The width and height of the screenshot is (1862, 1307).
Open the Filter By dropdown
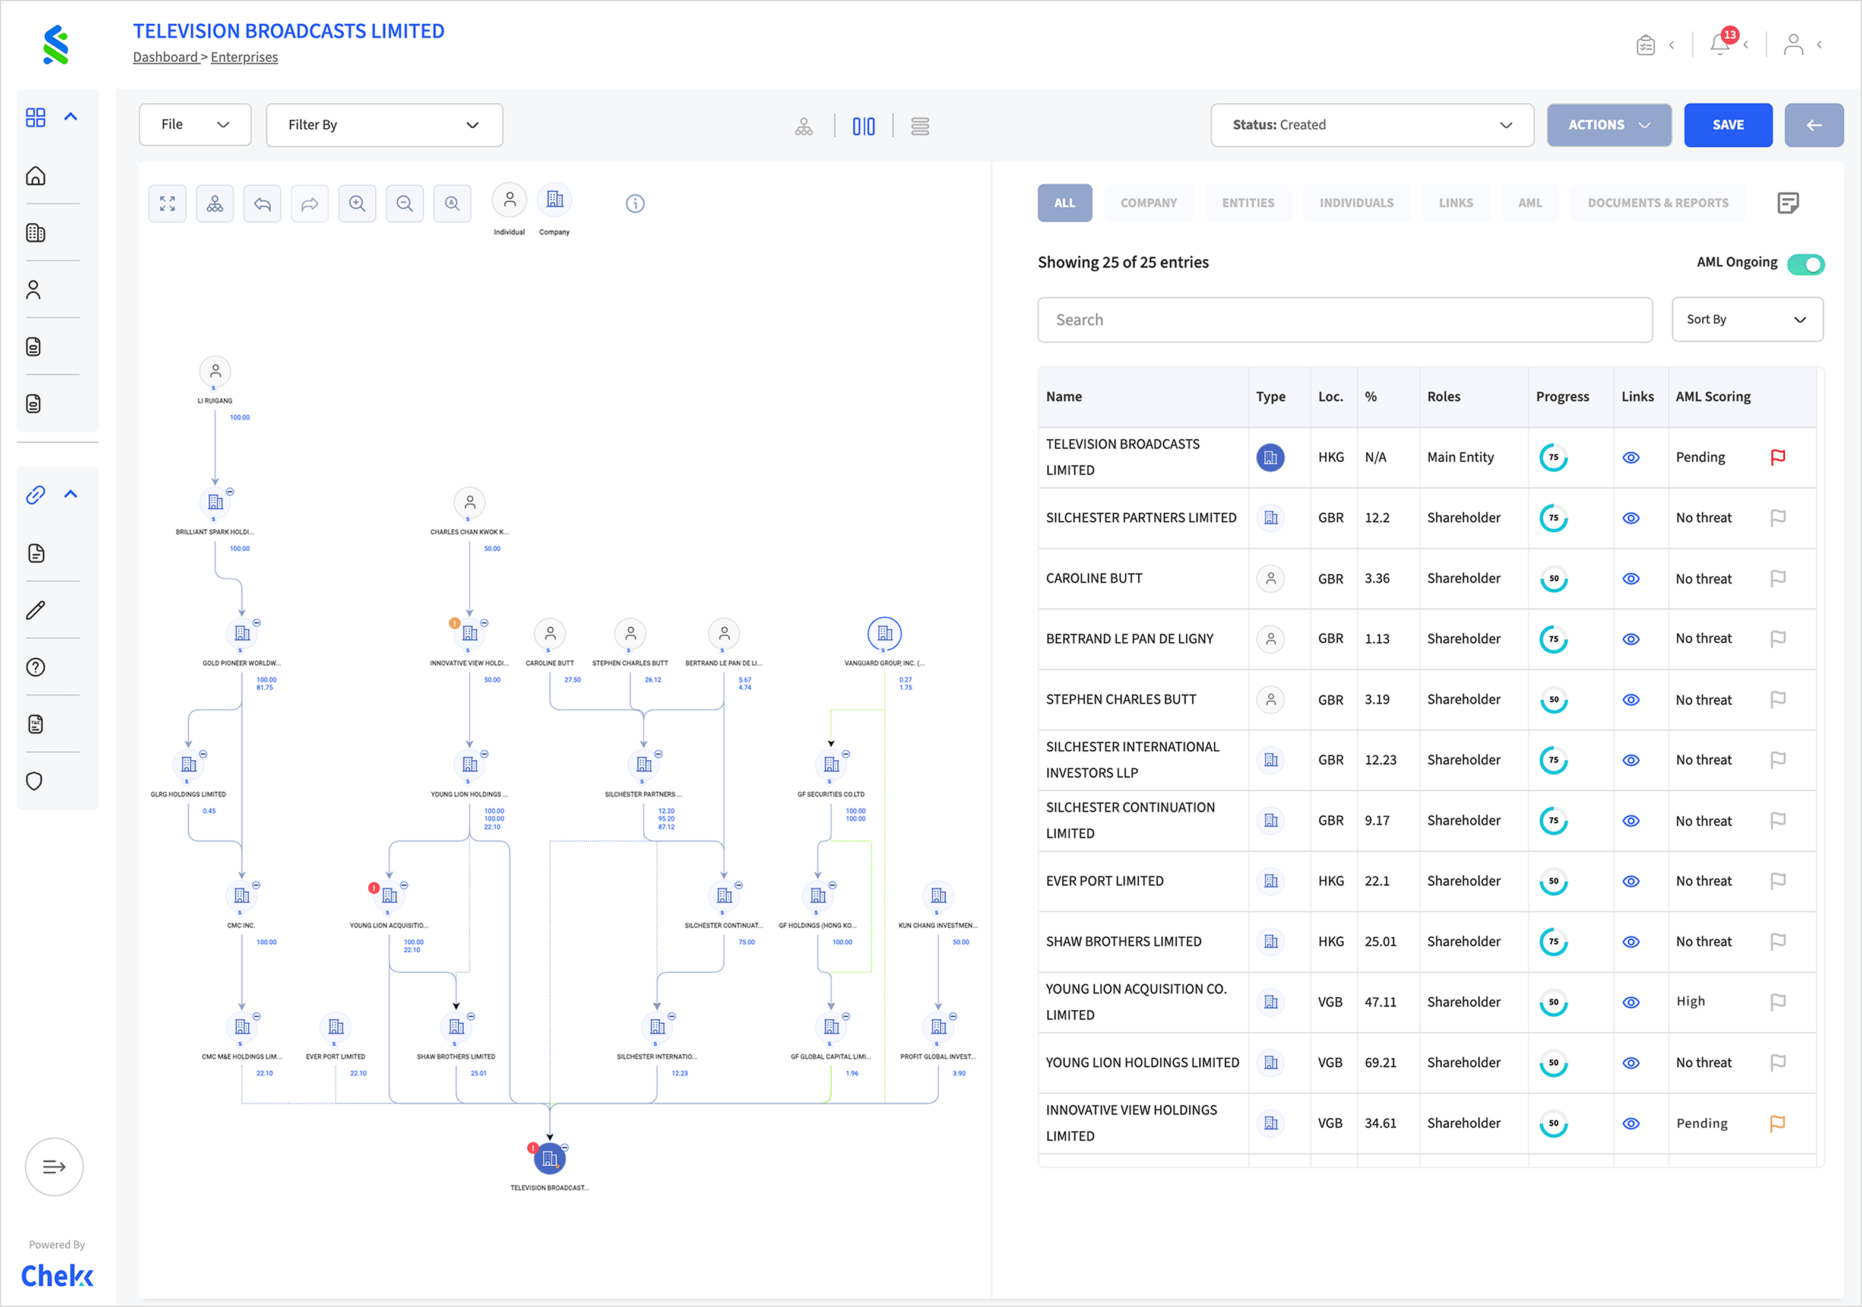coord(384,125)
